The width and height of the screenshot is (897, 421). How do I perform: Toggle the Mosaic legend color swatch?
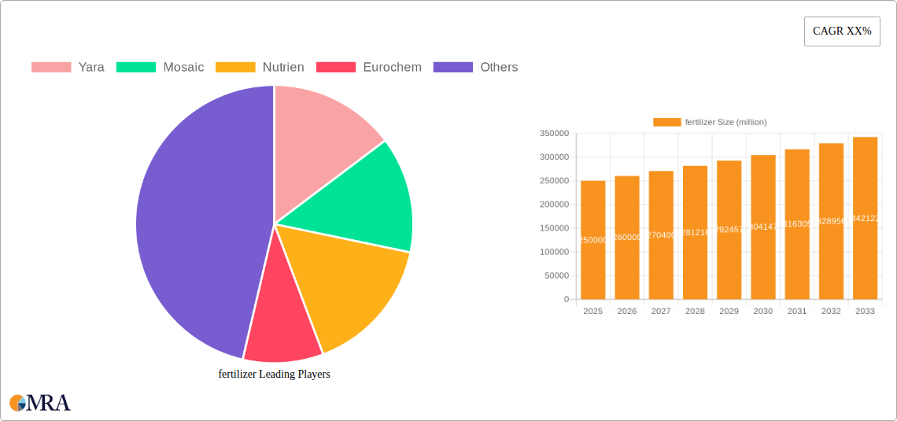coord(136,68)
